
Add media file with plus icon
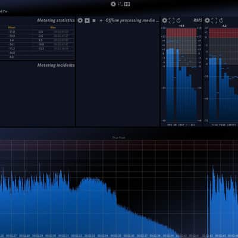click(101, 20)
